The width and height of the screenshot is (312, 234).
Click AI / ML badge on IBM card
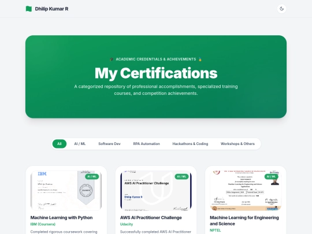[x=92, y=176]
